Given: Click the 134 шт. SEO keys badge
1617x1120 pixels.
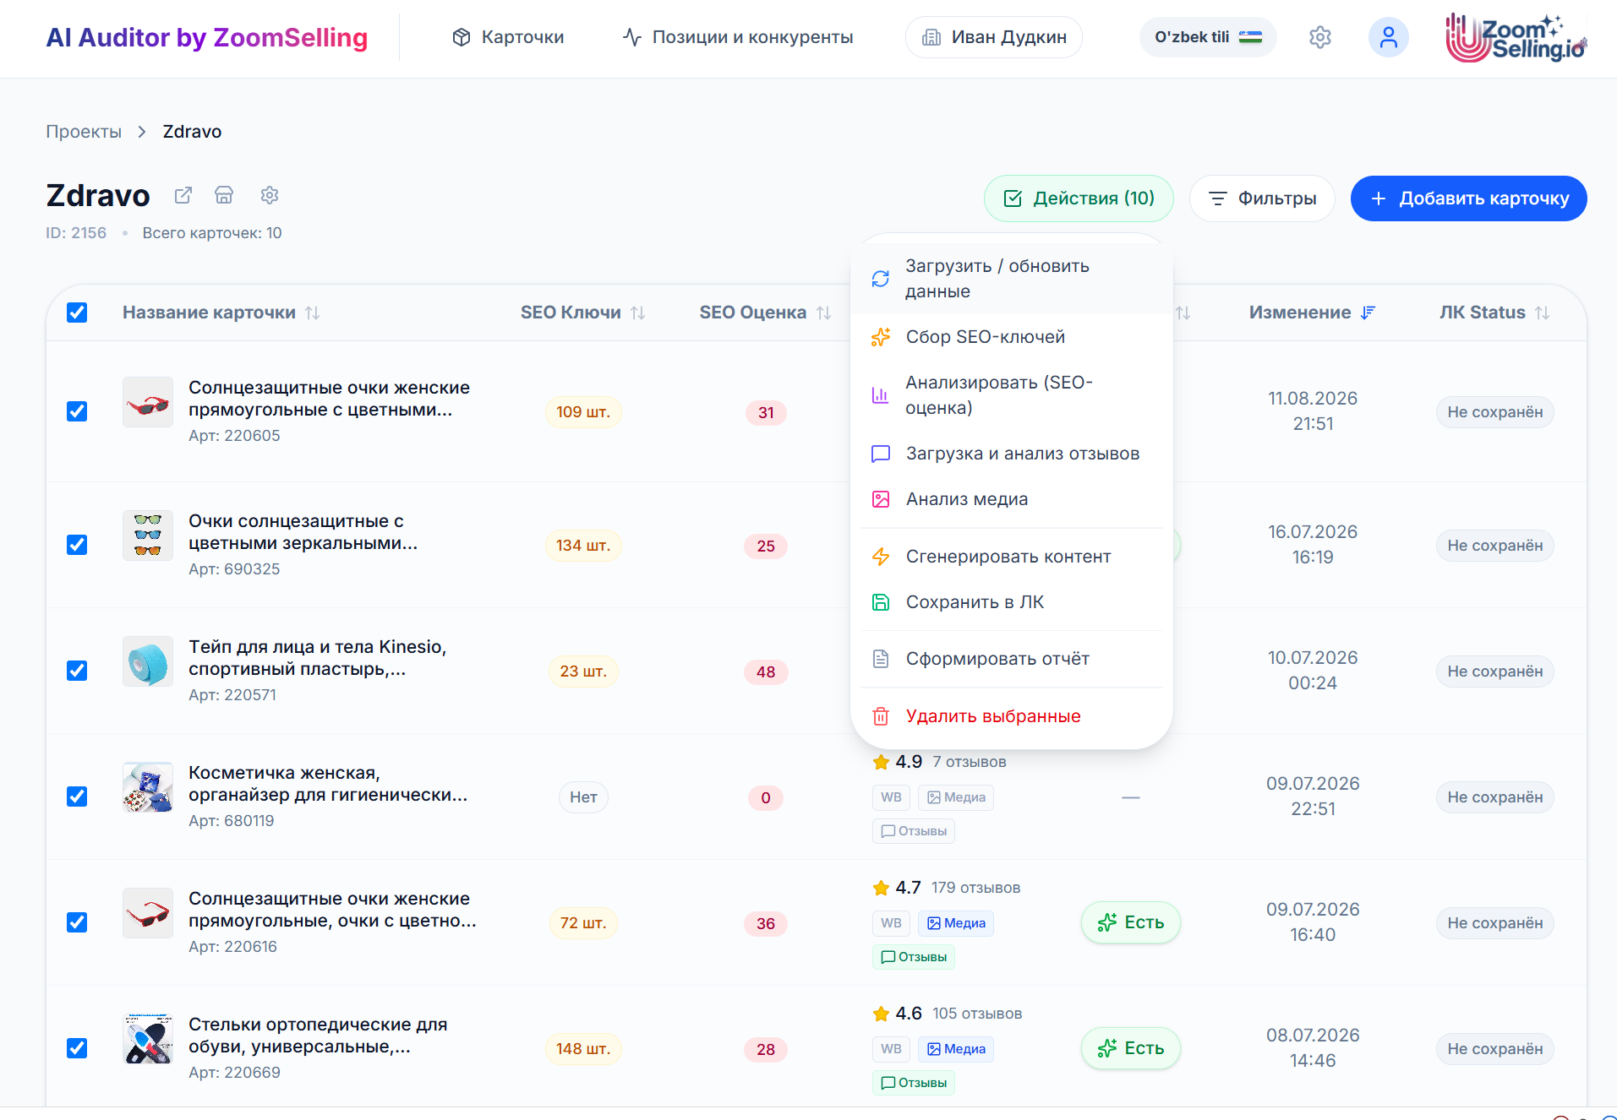Looking at the screenshot, I should tap(583, 546).
